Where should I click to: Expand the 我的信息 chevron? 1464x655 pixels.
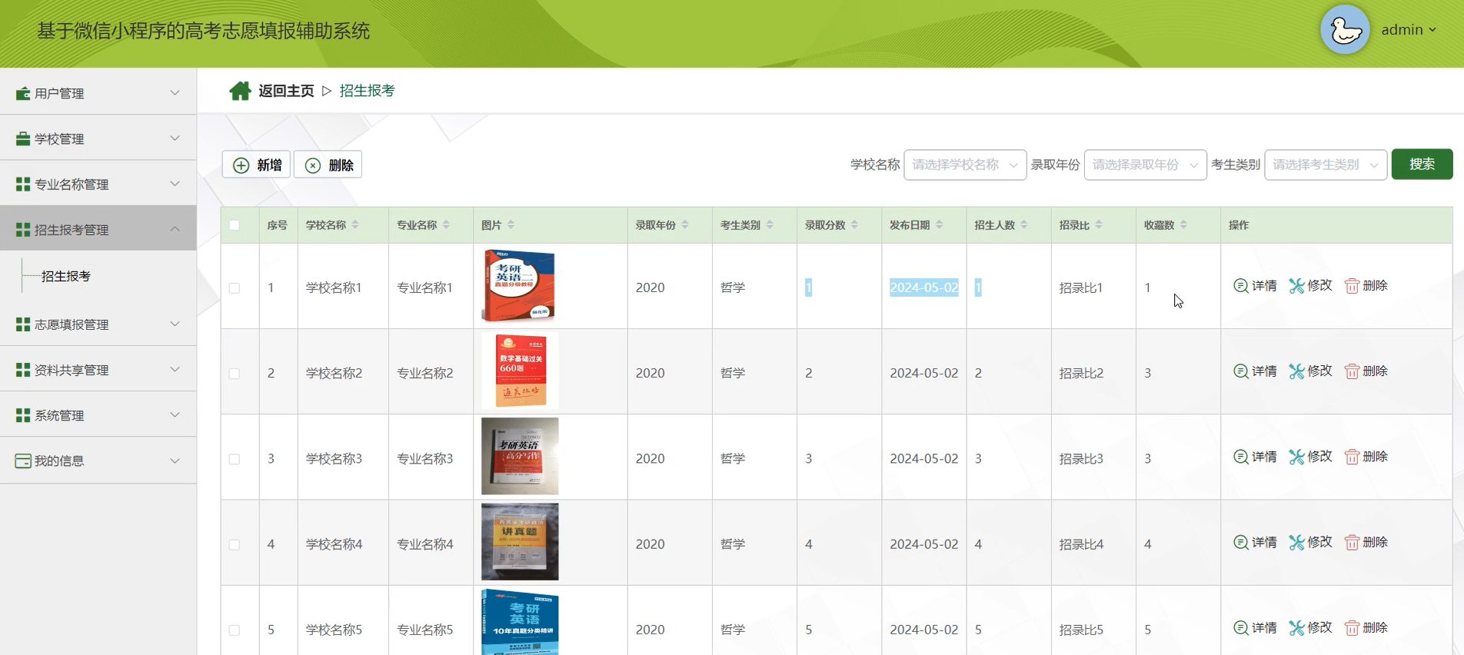(175, 460)
